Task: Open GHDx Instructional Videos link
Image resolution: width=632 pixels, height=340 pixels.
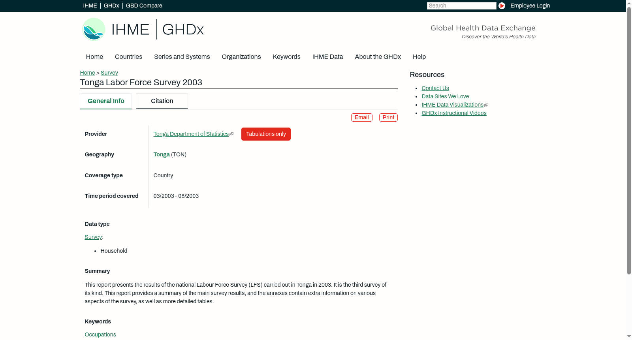Action: pyautogui.click(x=454, y=113)
